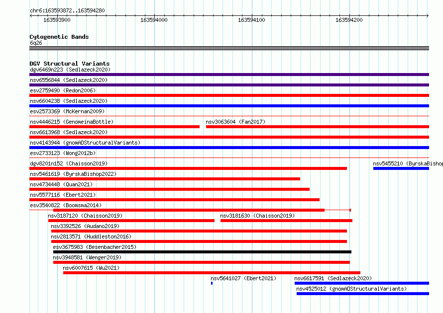Open the nsv3063604 (Fan2017) label
Screen dimensions: 443x313
[x=235, y=122]
